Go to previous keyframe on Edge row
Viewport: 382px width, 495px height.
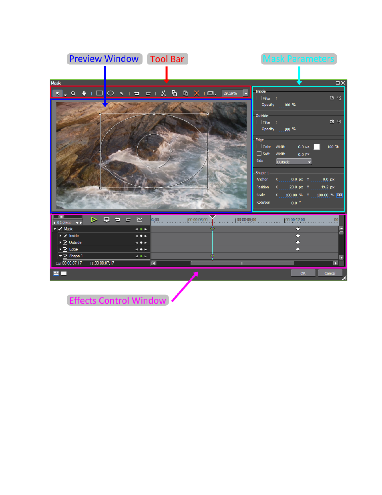click(136, 249)
